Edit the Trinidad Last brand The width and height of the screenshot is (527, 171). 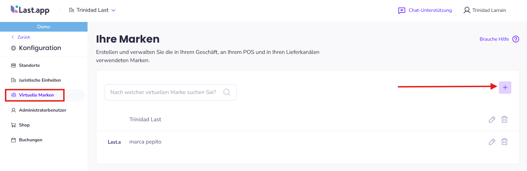[492, 119]
